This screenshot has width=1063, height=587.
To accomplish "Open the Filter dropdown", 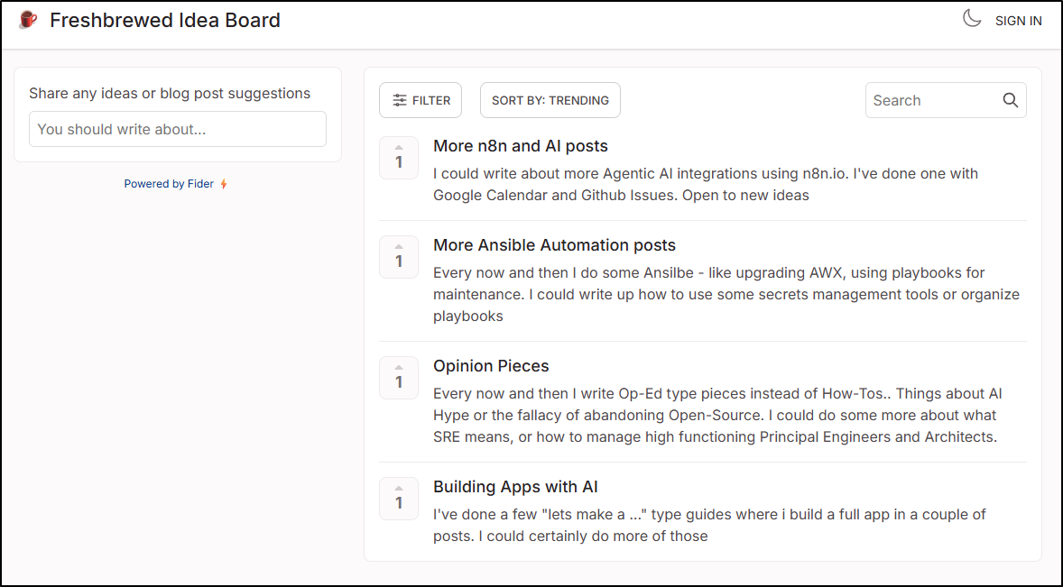I will tap(421, 100).
